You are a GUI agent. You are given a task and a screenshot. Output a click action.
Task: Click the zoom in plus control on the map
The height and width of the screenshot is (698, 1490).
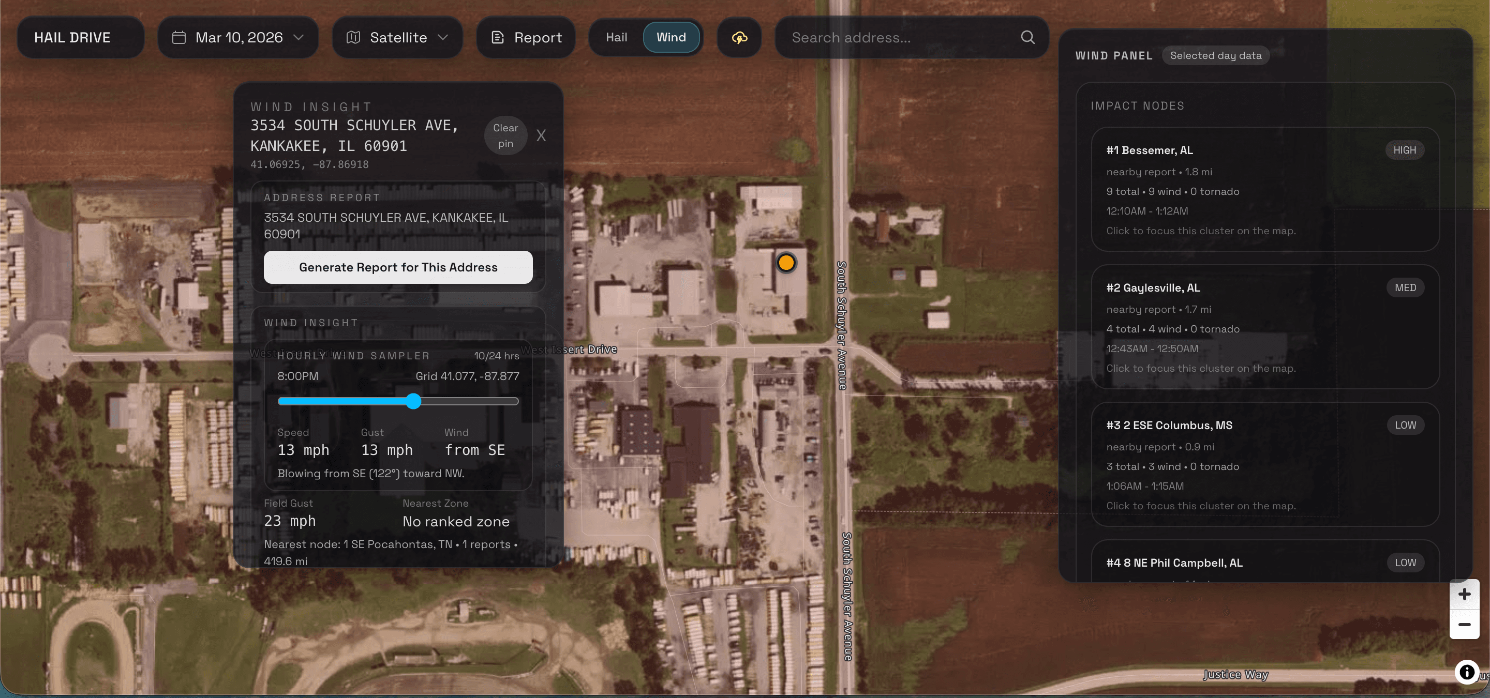click(1465, 595)
